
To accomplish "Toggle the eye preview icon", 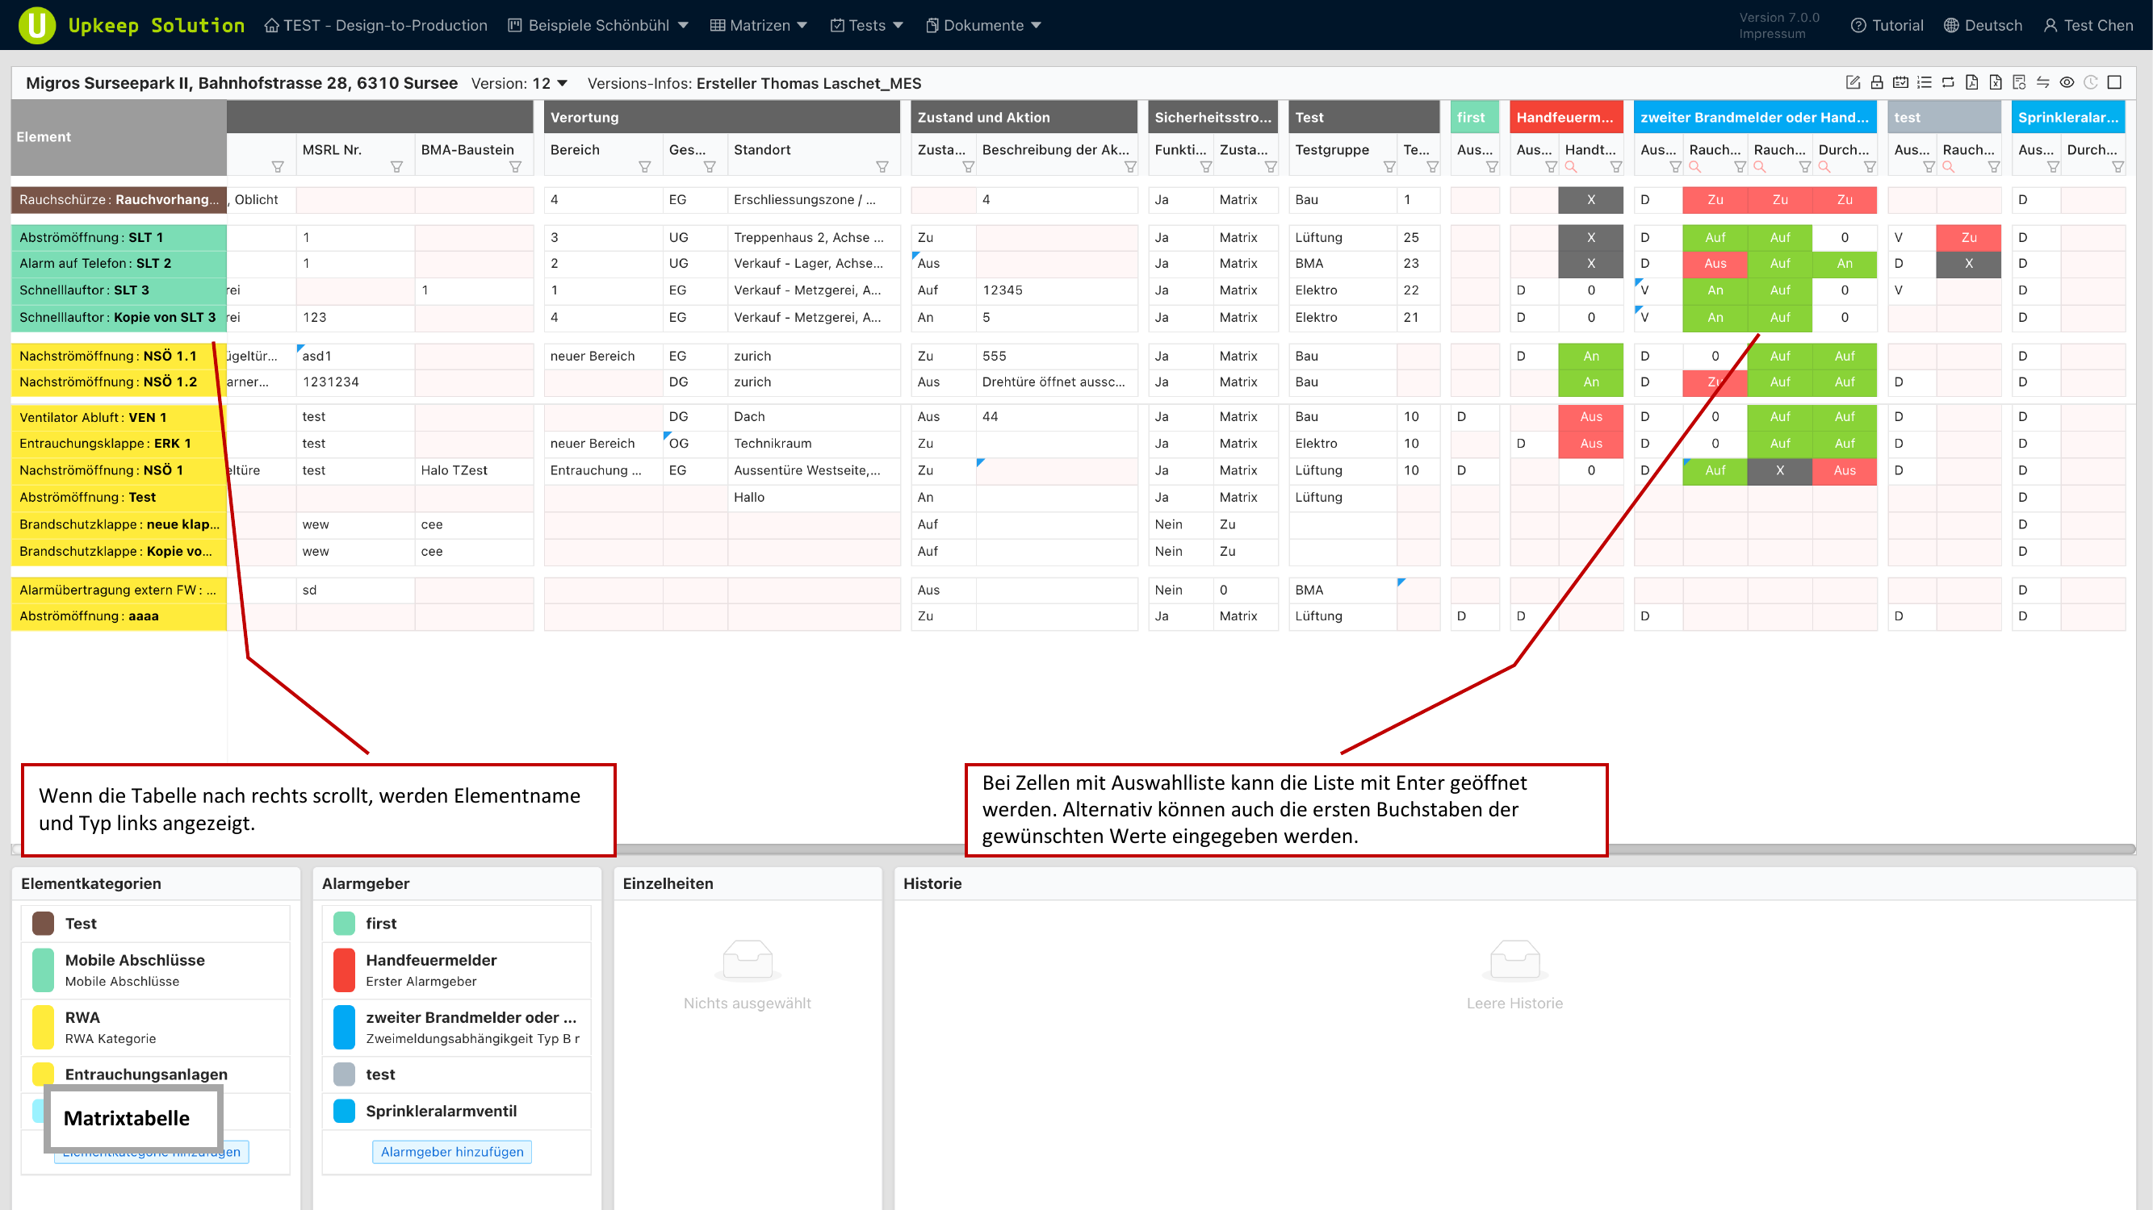I will [x=2066, y=82].
